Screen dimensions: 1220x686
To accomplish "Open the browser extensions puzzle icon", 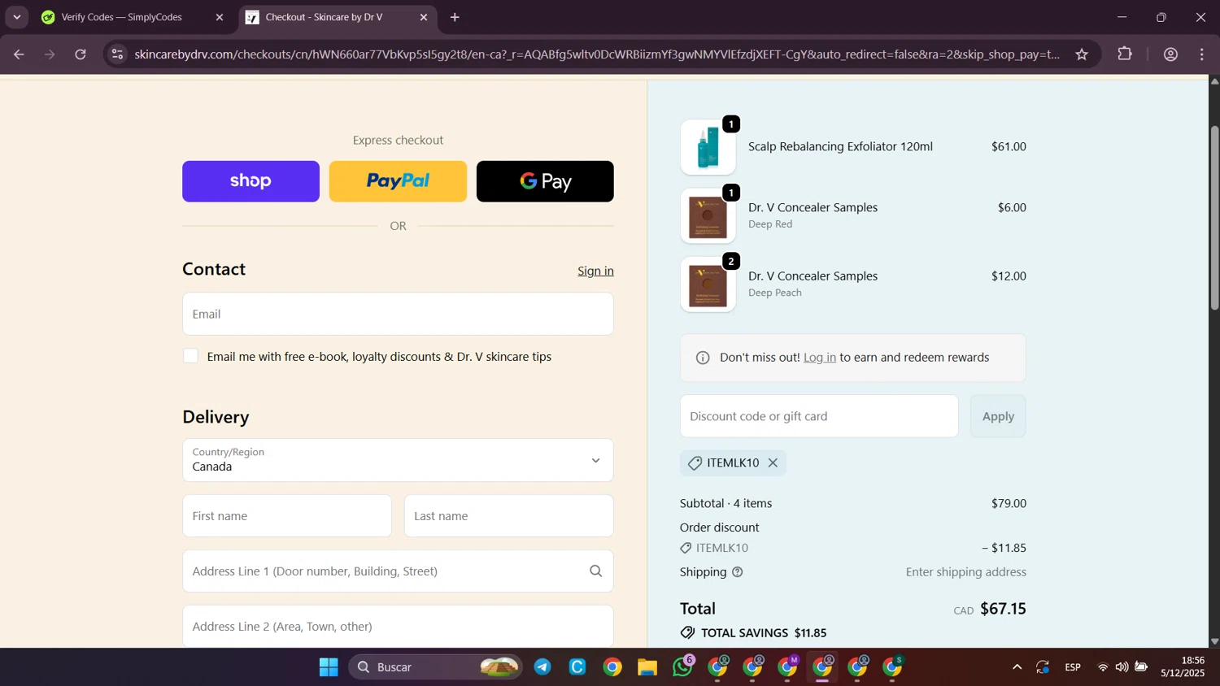I will (1125, 54).
